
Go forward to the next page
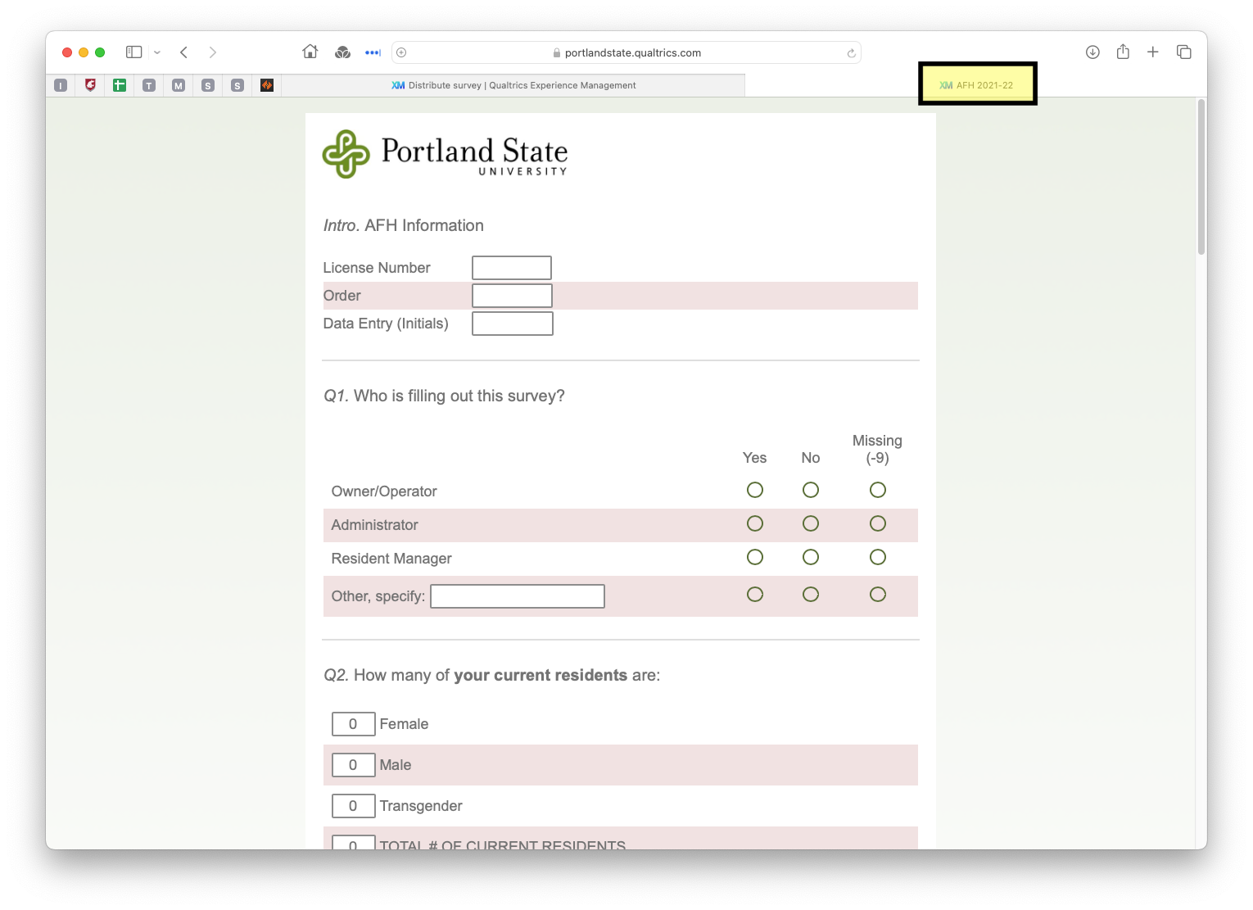(x=213, y=52)
